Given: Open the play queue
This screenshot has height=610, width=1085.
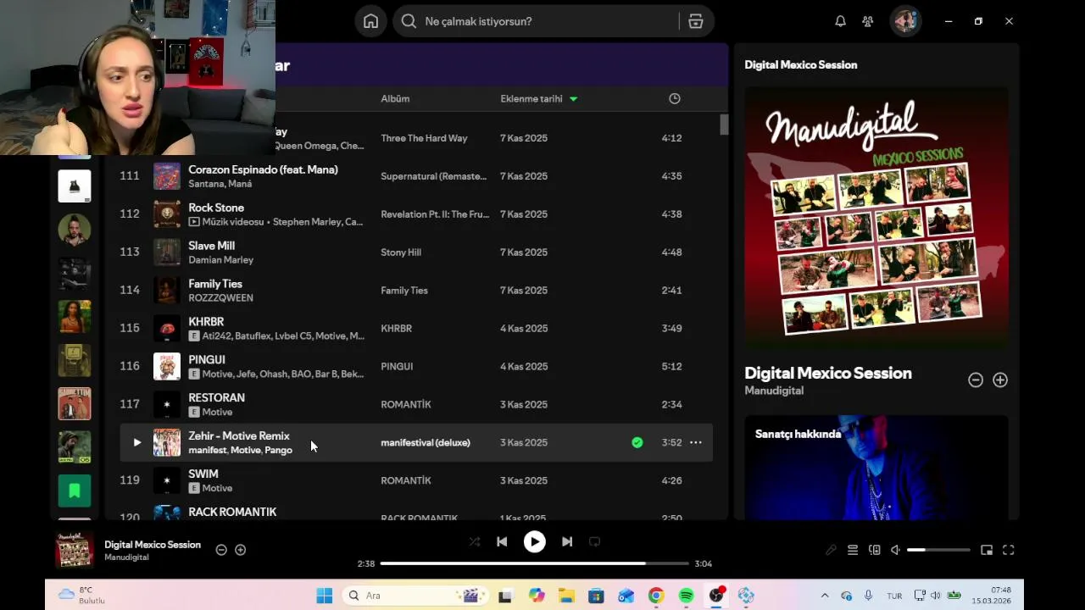Looking at the screenshot, I should [853, 550].
